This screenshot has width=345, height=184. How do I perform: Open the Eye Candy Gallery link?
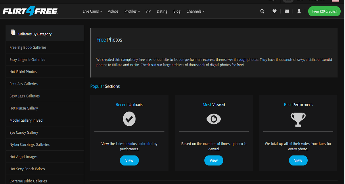click(x=24, y=133)
